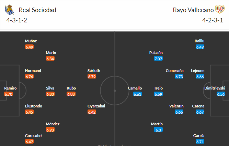Image resolution: width=229 pixels, height=146 pixels.
Task: Select Kubo's 6.88 rating badge
Action: (x=71, y=94)
